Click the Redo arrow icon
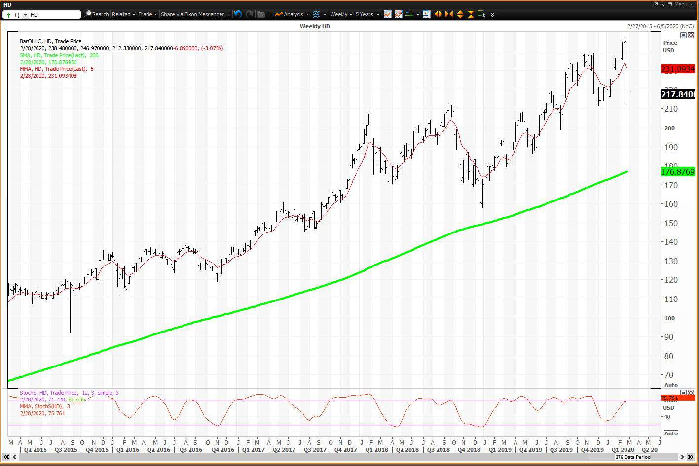The height and width of the screenshot is (466, 699). pos(249,14)
